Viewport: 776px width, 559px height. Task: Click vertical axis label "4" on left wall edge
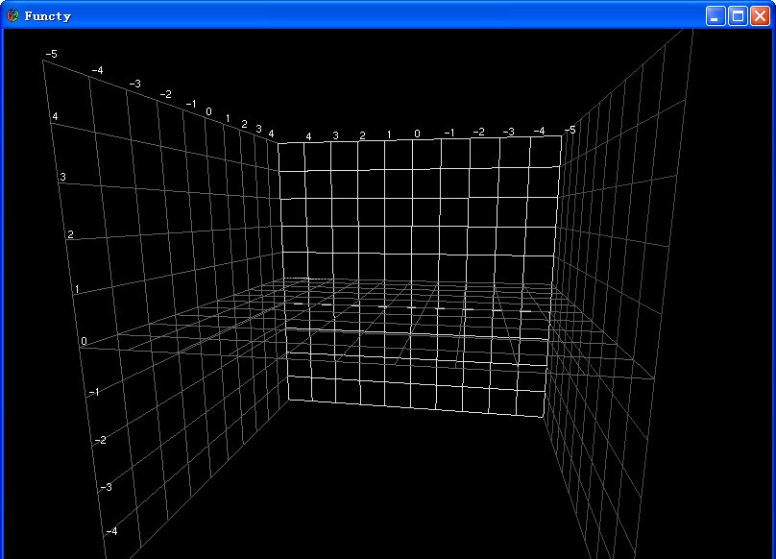pos(55,116)
